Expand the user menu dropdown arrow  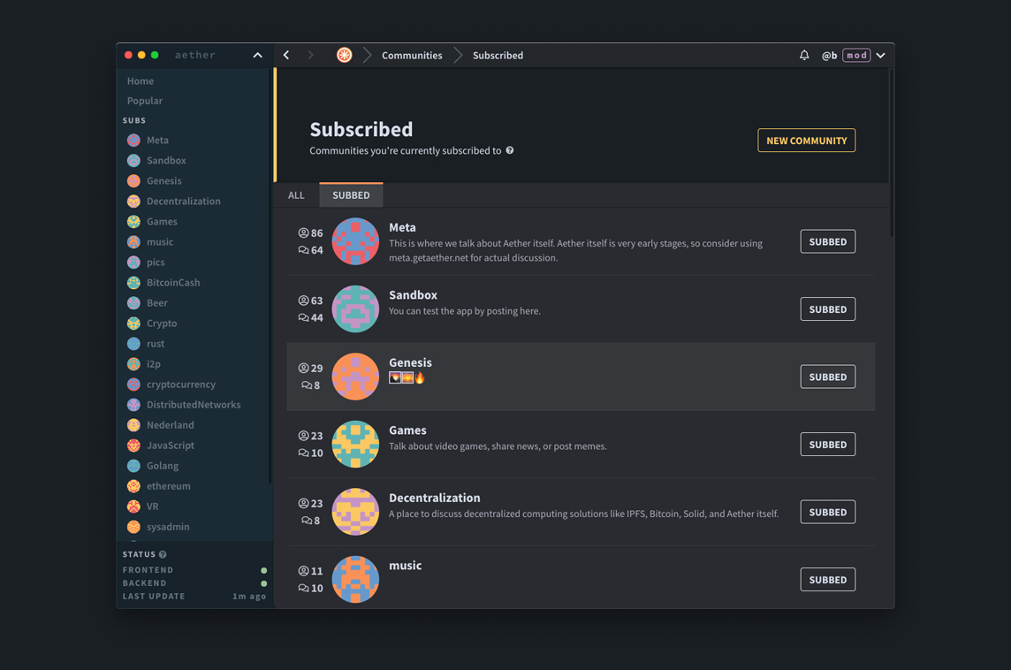[880, 56]
